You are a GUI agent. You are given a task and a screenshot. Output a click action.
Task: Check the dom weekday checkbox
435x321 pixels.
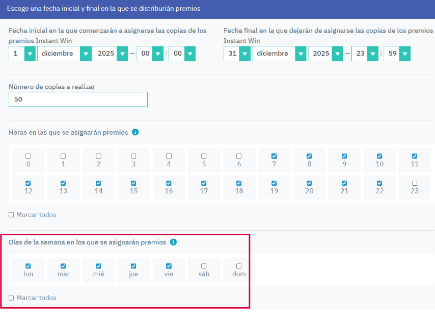point(239,266)
